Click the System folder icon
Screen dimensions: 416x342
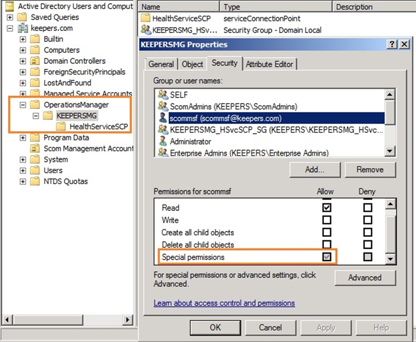coord(35,159)
